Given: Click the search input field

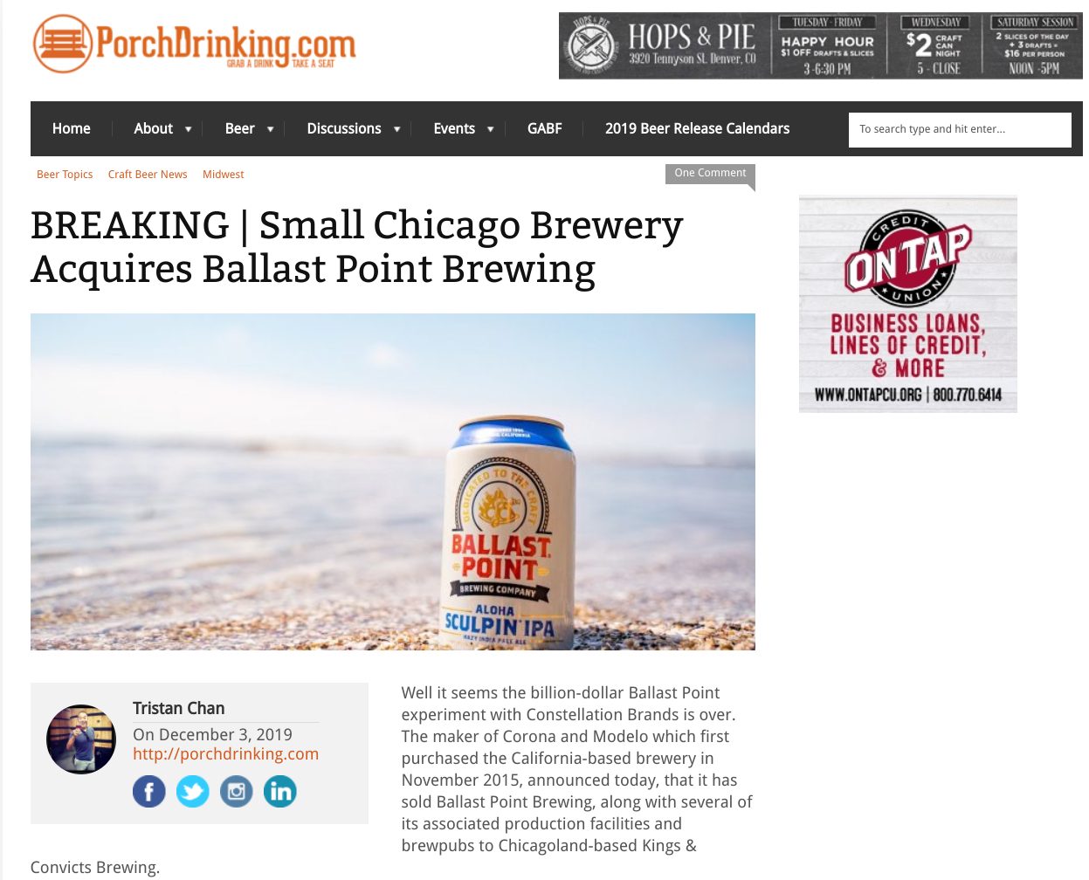Looking at the screenshot, I should pyautogui.click(x=960, y=129).
